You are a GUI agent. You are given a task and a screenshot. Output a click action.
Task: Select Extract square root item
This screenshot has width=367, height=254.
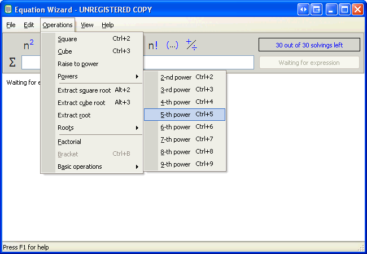[x=91, y=90]
